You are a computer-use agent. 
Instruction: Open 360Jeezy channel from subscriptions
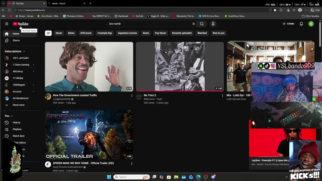[20, 72]
